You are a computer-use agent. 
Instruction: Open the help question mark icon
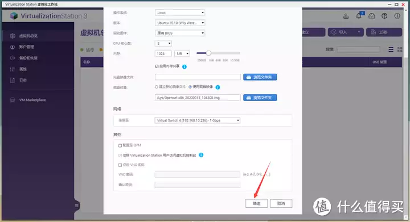point(384,16)
